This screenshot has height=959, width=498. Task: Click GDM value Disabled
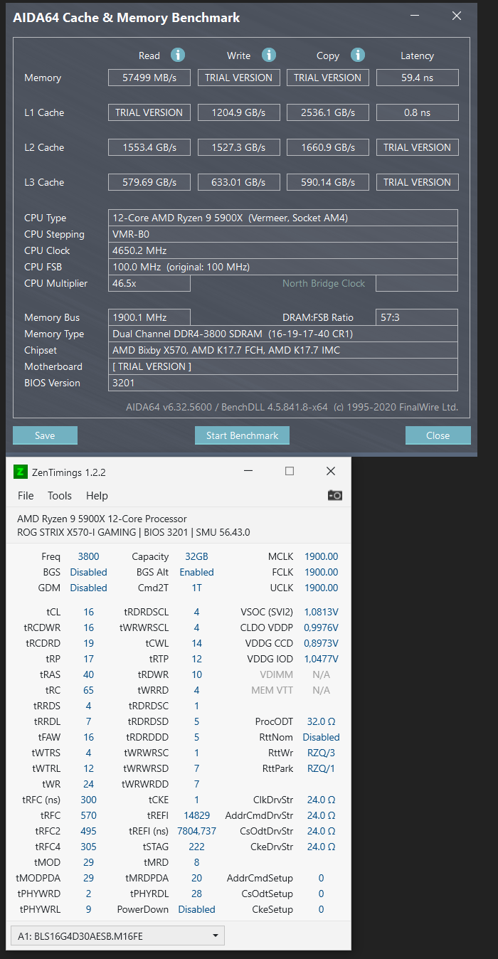(x=88, y=588)
